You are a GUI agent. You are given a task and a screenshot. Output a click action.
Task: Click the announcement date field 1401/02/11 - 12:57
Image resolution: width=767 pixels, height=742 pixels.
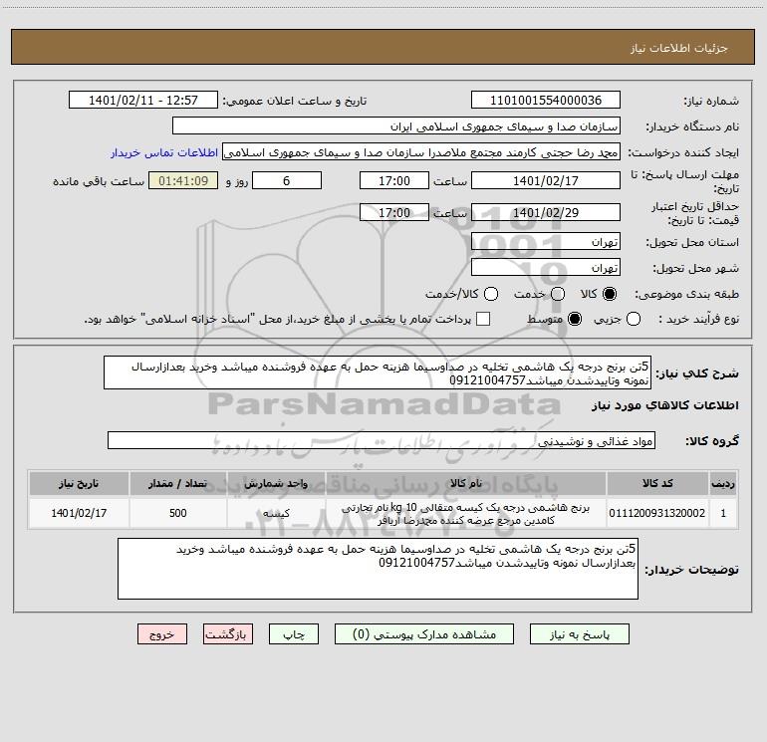tap(143, 100)
